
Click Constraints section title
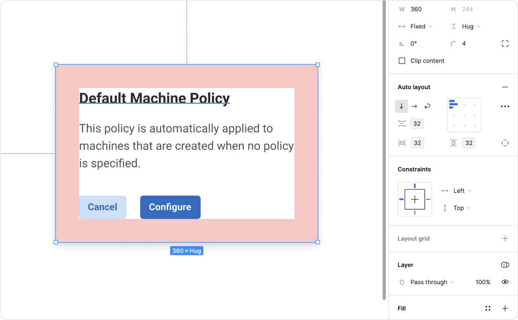pyautogui.click(x=414, y=169)
